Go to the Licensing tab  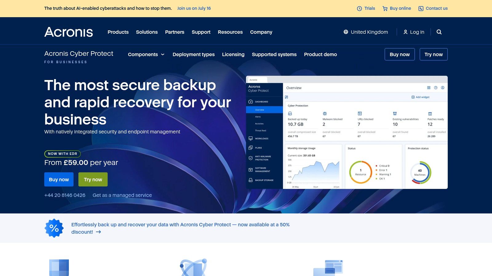tap(233, 54)
